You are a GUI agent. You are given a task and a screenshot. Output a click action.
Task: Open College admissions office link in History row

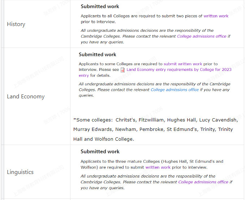tap(202, 36)
